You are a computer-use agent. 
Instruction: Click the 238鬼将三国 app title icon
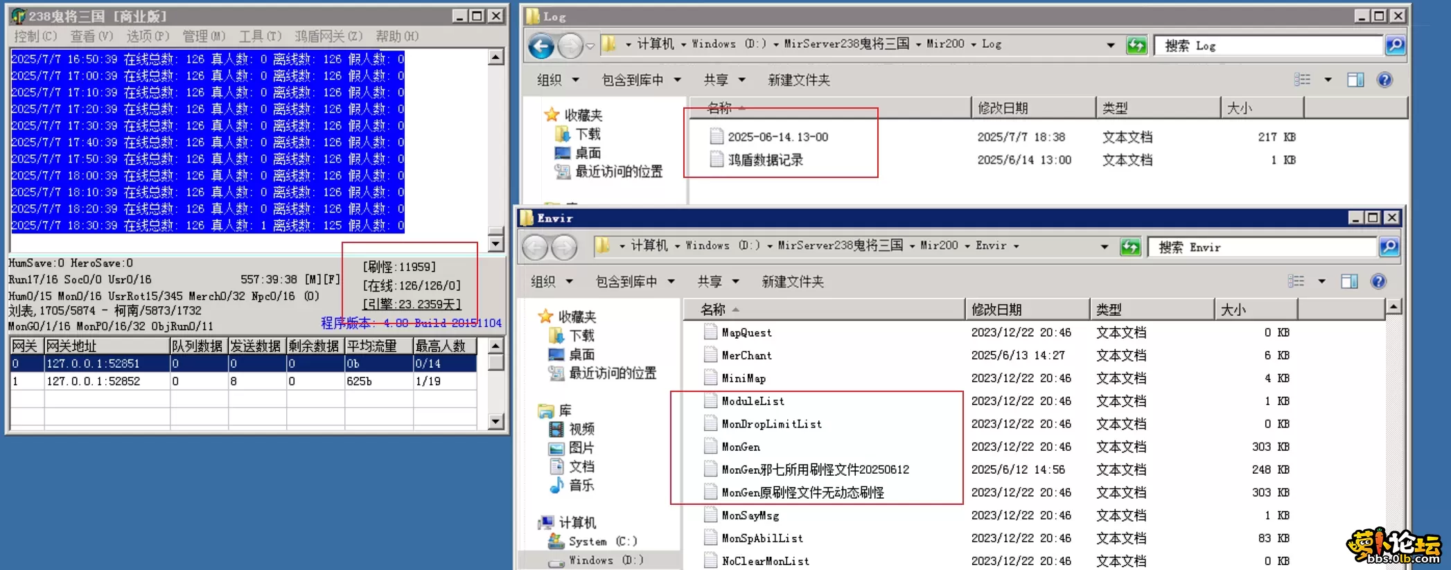(19, 15)
